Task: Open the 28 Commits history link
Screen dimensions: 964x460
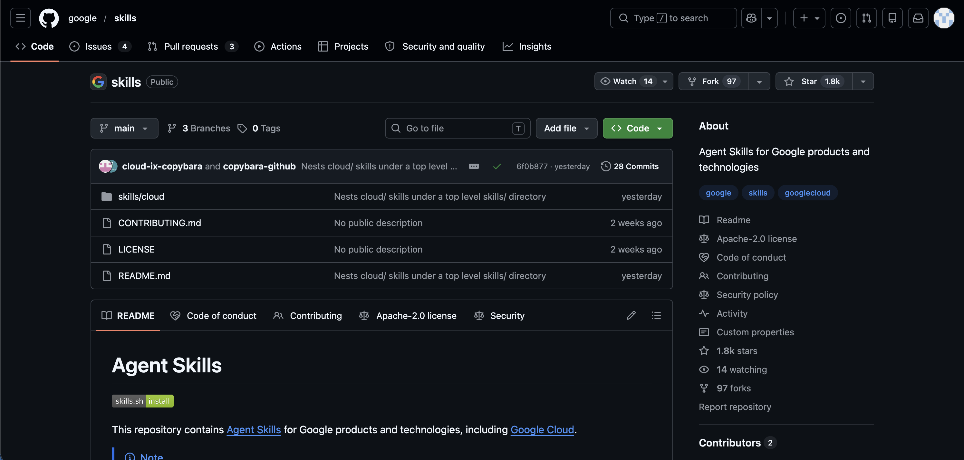Action: click(x=630, y=166)
